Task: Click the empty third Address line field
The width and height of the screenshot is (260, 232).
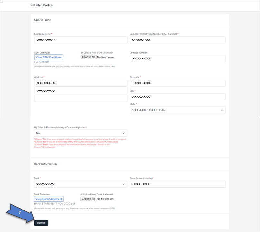Action: pyautogui.click(x=81, y=98)
